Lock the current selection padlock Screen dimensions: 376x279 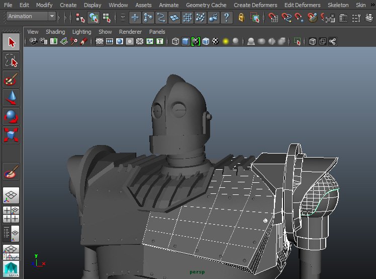[x=241, y=18]
